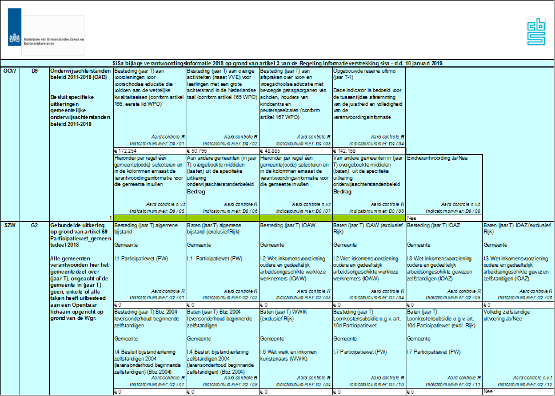This screenshot has height=396, width=555.
Task: Select the G2 code cell
Action: 34,226
